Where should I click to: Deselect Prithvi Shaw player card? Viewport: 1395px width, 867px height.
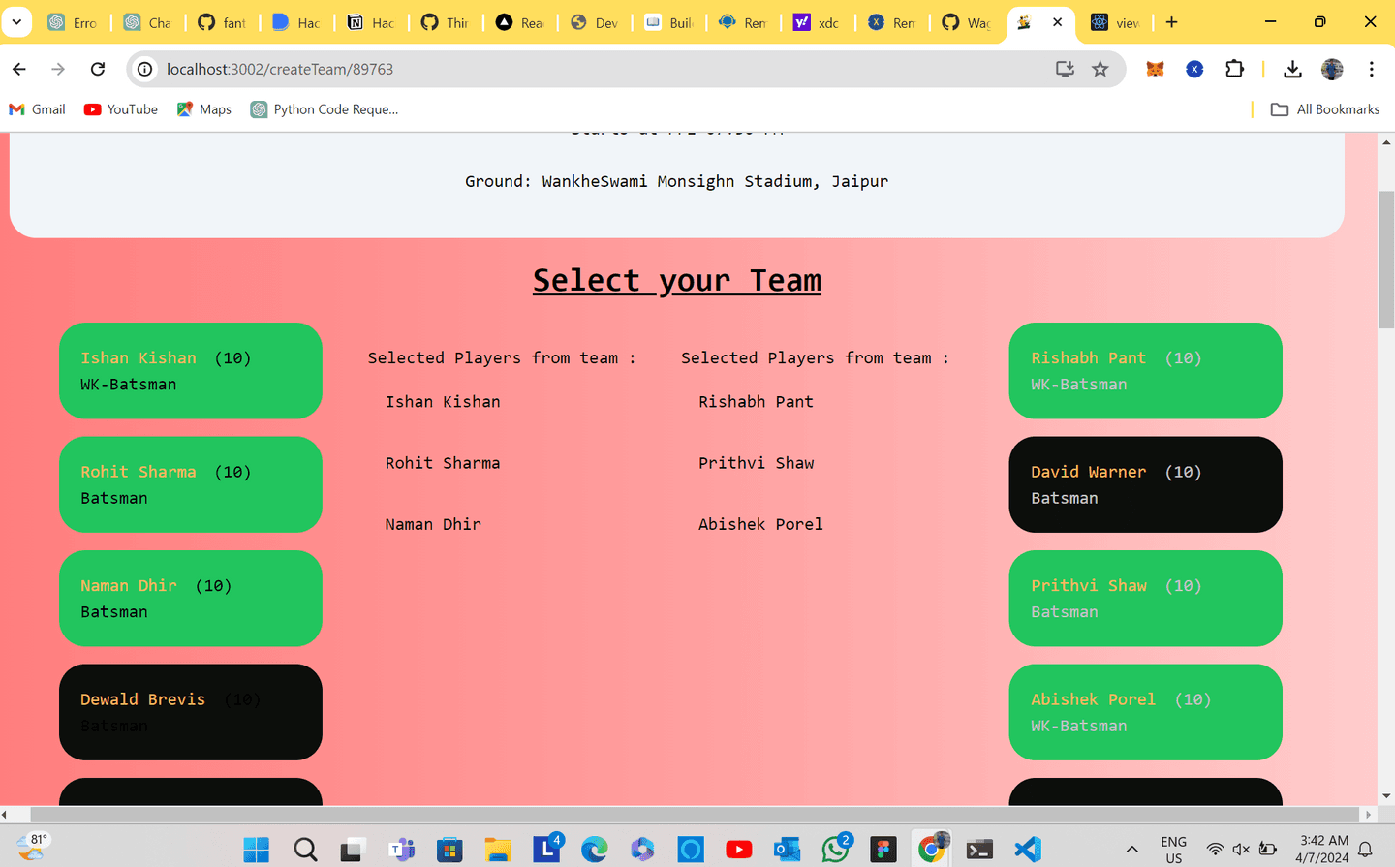(1145, 599)
